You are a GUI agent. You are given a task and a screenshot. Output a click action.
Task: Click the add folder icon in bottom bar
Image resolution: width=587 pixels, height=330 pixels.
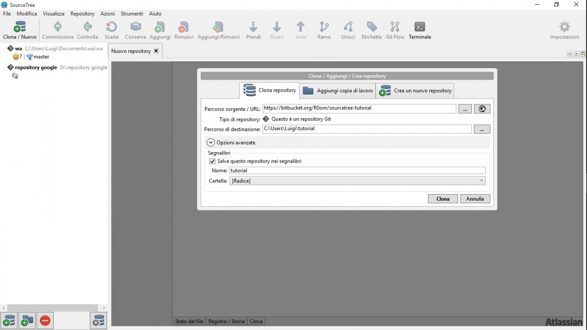click(27, 320)
